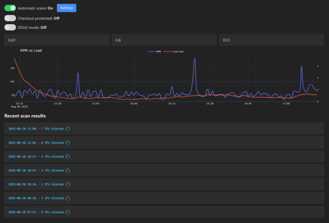Hide the 5 min load legend entry
This screenshot has width=329, height=223.
[174, 51]
